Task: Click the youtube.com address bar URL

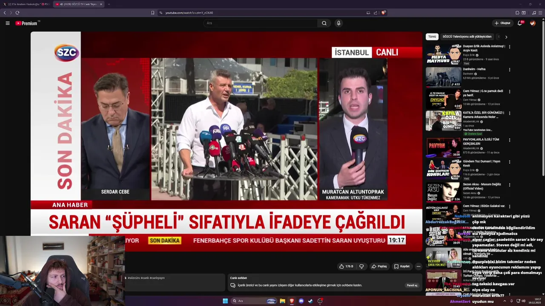Action: [x=189, y=13]
